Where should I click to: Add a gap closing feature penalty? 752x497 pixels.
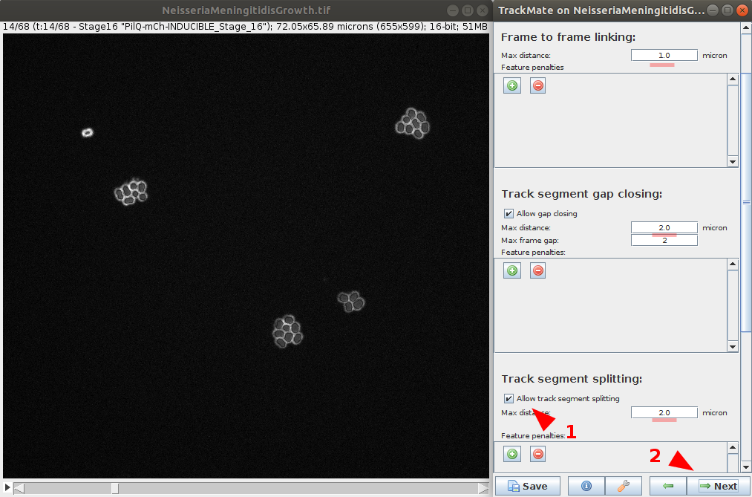[x=512, y=270]
